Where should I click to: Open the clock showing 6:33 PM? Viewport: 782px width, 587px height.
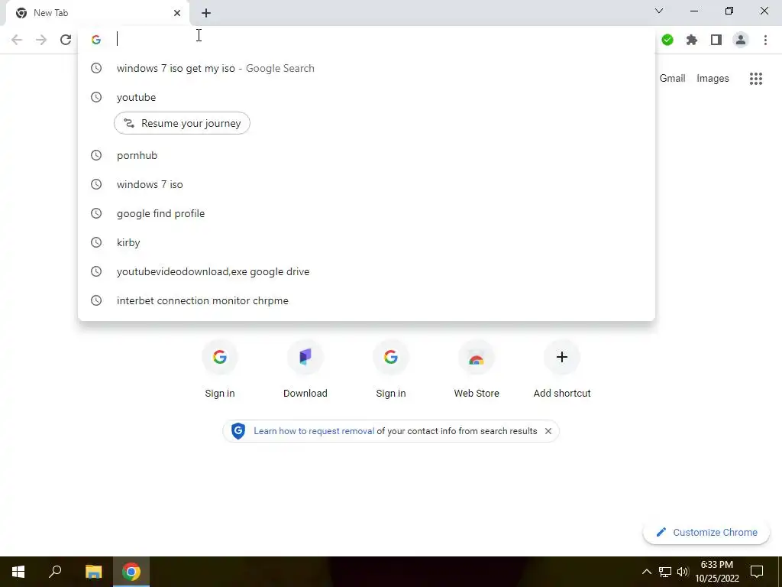[x=717, y=572]
